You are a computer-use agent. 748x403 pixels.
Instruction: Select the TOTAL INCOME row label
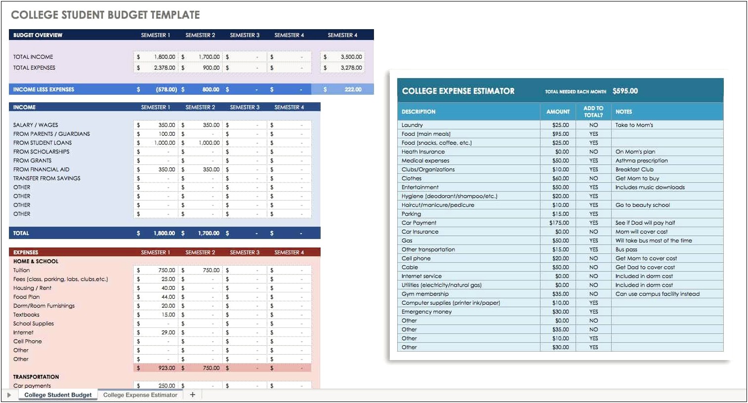coord(33,57)
